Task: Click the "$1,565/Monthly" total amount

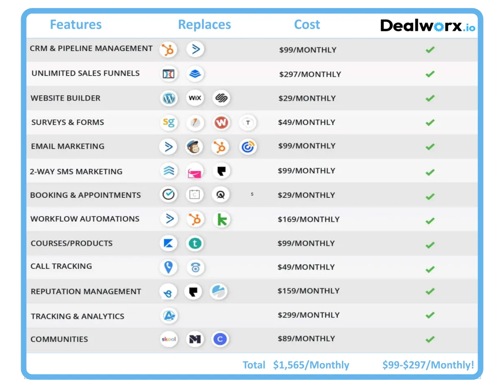Action: click(x=311, y=365)
